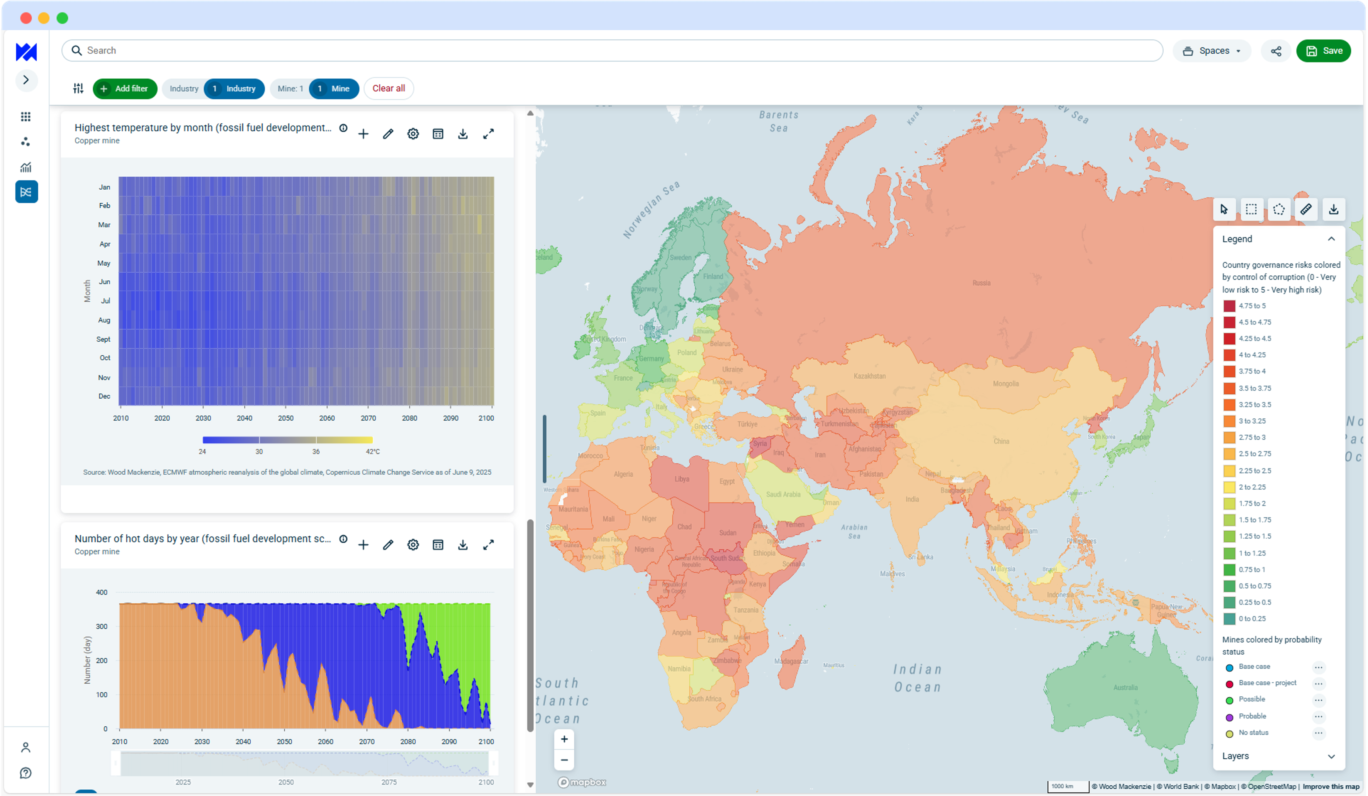This screenshot has height=796, width=1368.
Task: Toggle the Industry filter chip
Action: click(234, 88)
